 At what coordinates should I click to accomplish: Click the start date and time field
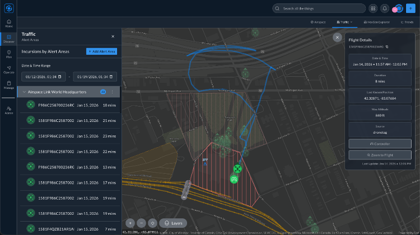(x=44, y=77)
